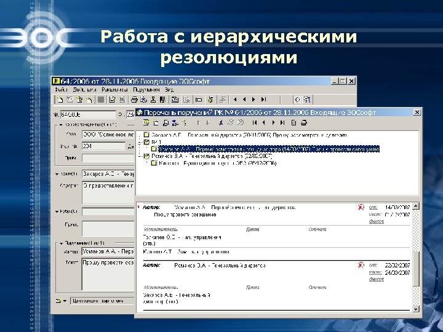Click the scroll down arrow in the resolution details
Viewport: 443px width, 332px height.
(x=415, y=309)
